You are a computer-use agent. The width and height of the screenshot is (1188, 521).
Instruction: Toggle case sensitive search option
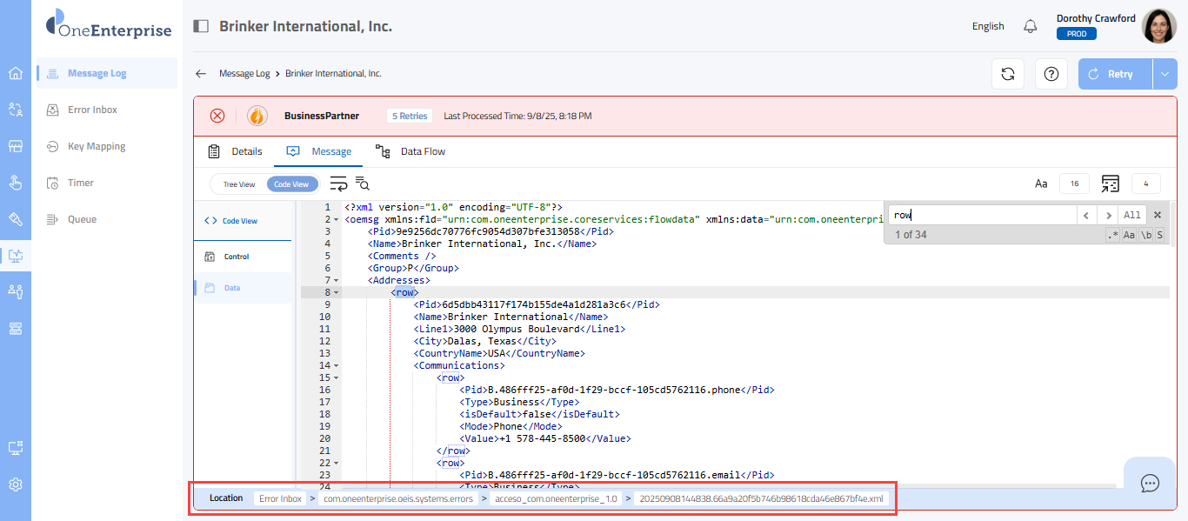(x=1129, y=235)
